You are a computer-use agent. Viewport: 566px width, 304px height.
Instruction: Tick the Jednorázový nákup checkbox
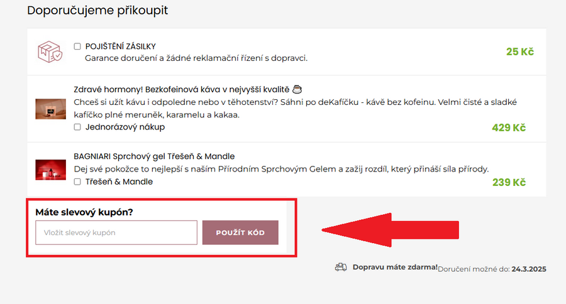[x=77, y=128]
